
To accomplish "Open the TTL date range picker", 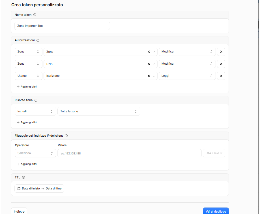I will pyautogui.click(x=39, y=188).
